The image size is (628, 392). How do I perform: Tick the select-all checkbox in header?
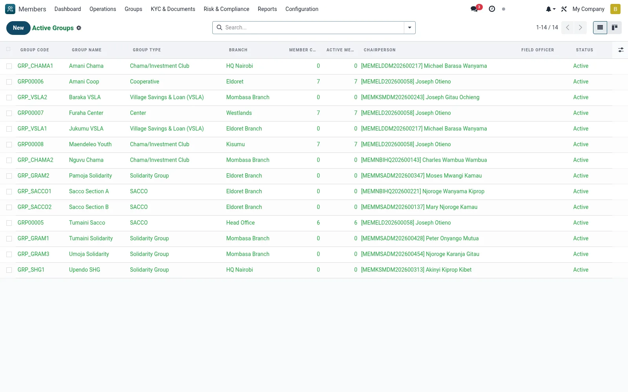(8, 49)
